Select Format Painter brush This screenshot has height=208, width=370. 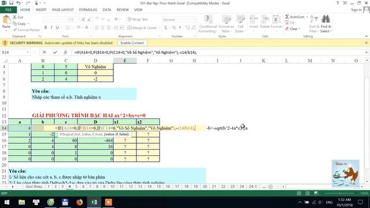27,30
